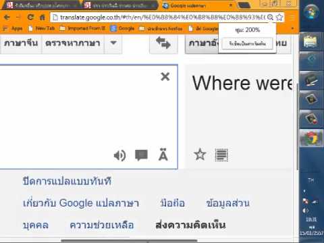
Task: Go forward with the browser forward arrow
Action: point(18,17)
